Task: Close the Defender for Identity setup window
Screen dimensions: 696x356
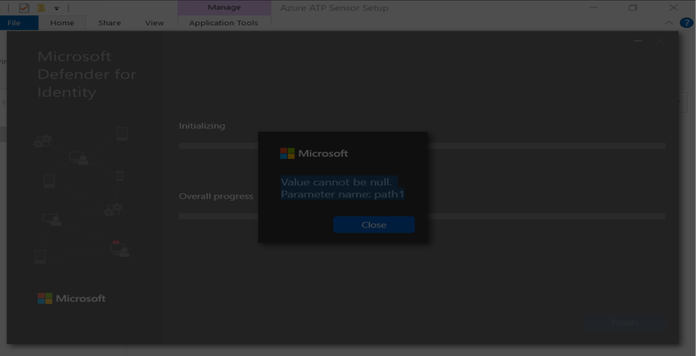Action: click(x=660, y=41)
